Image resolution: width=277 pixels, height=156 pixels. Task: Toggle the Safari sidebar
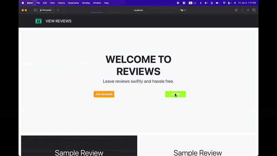[35, 10]
